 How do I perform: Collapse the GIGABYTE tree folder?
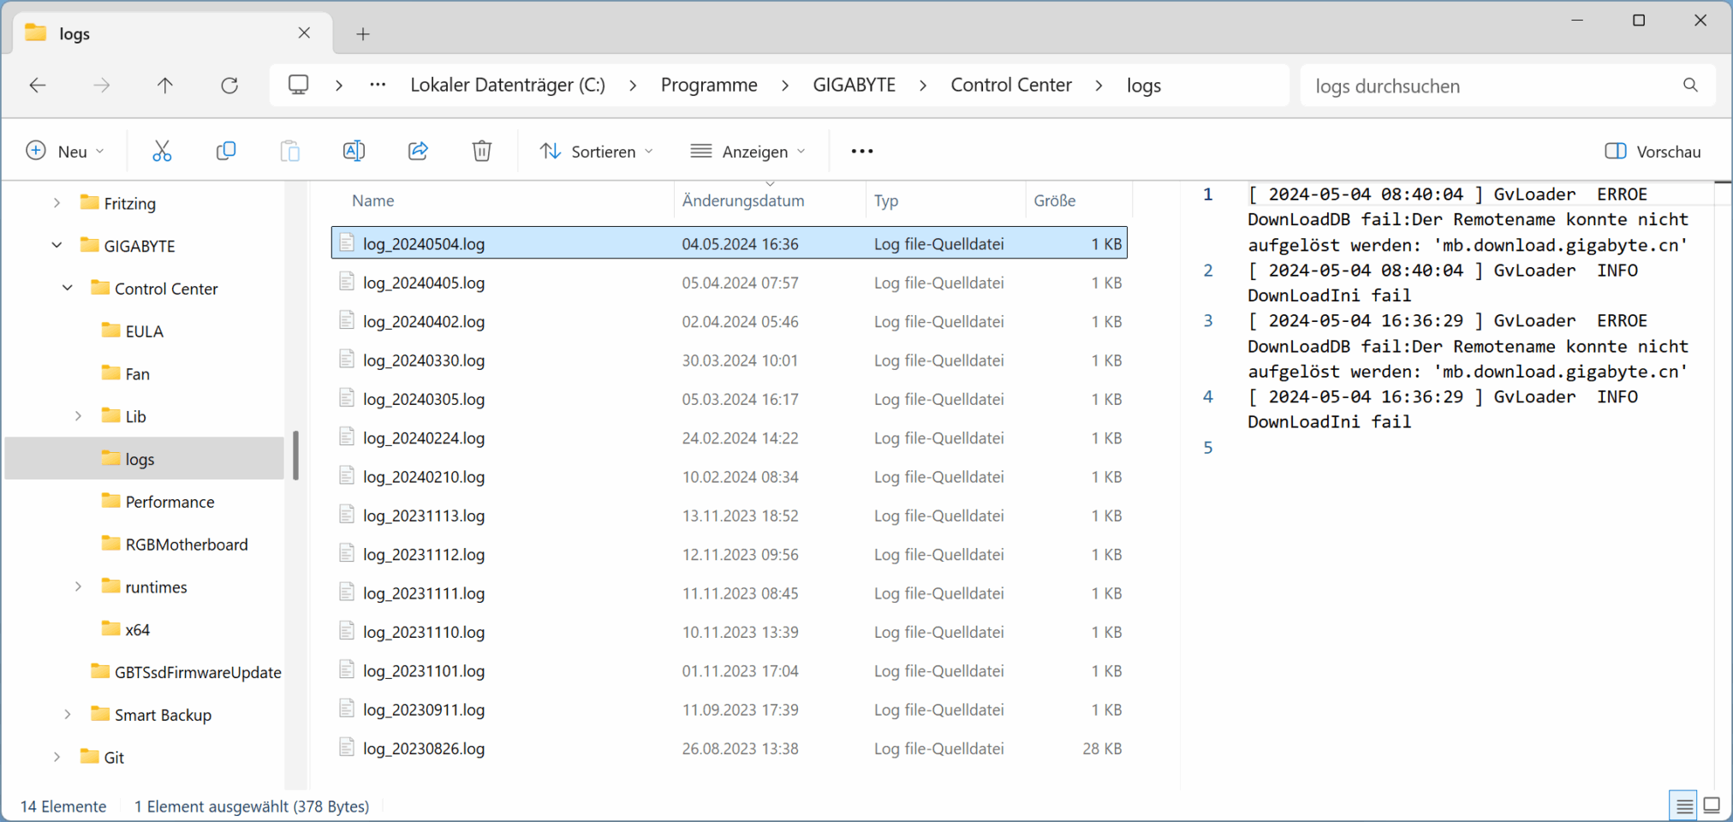[57, 246]
